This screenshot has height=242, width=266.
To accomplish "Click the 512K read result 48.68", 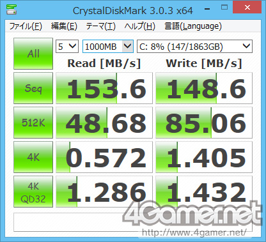I will click(104, 123).
